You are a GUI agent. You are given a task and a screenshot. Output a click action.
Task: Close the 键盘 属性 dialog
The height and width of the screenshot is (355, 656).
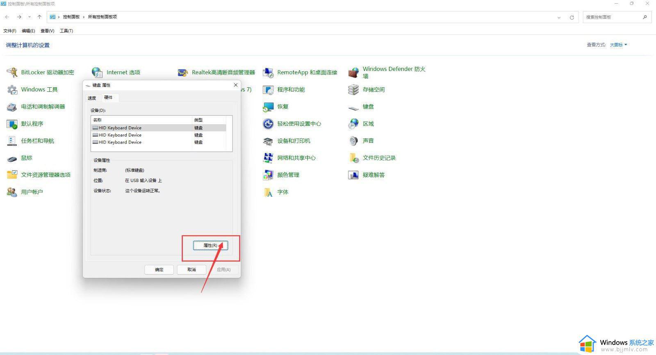(235, 85)
